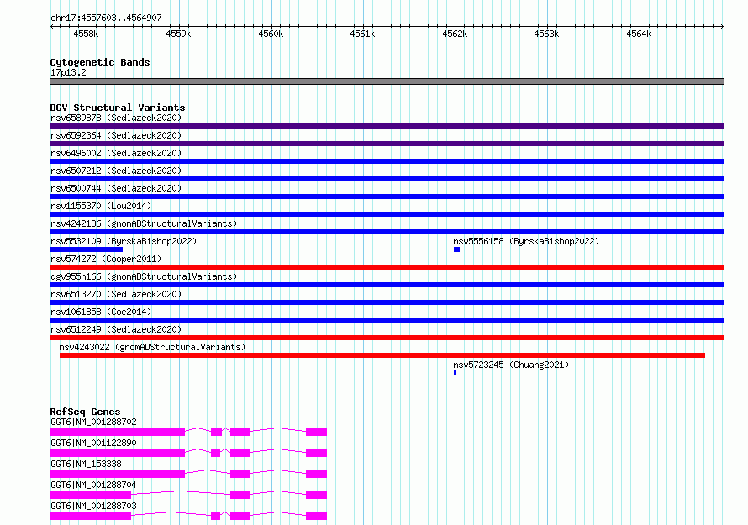
Task: Click the red bar of nsv574272
Action: (387, 267)
